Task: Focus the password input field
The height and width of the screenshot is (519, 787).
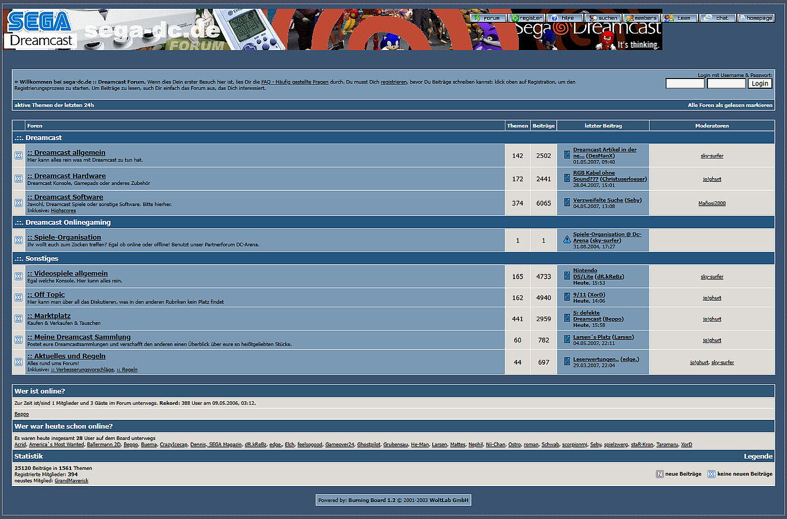Action: click(726, 84)
